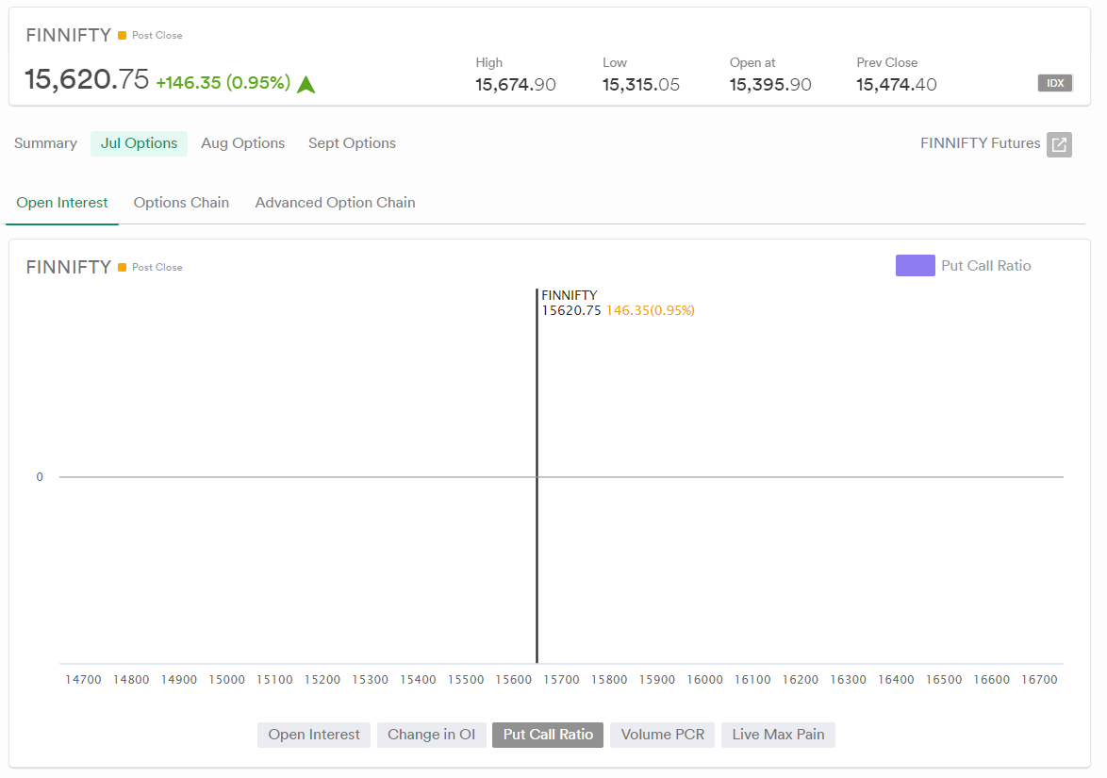Click the Put Call Ratio legend label
This screenshot has width=1107, height=778.
click(x=985, y=266)
